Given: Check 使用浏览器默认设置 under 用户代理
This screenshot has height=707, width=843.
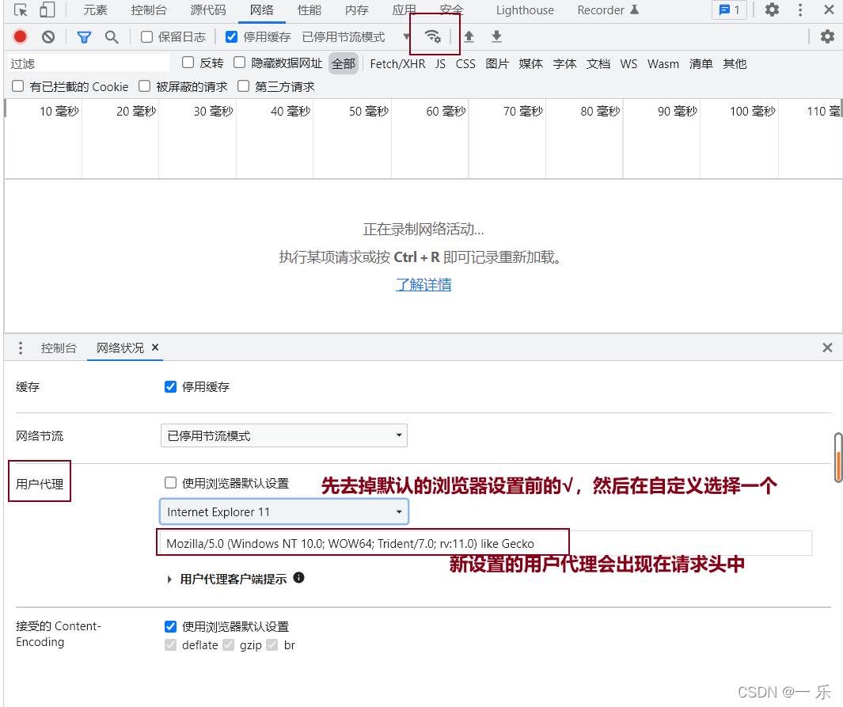Looking at the screenshot, I should (170, 483).
